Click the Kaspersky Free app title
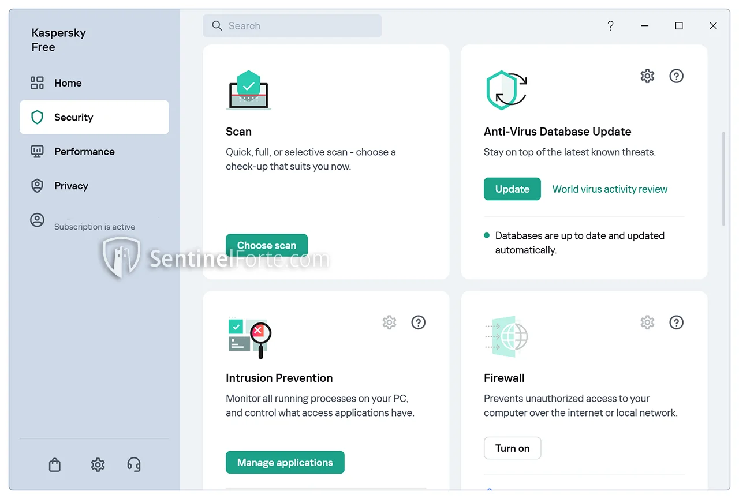 pyautogui.click(x=59, y=40)
